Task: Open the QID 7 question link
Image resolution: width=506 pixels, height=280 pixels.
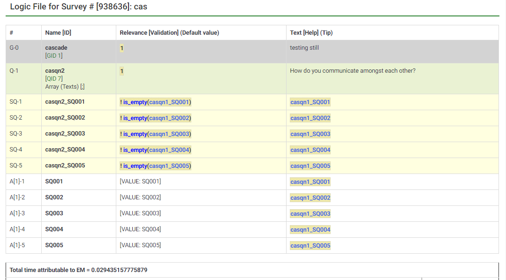Action: pos(53,79)
